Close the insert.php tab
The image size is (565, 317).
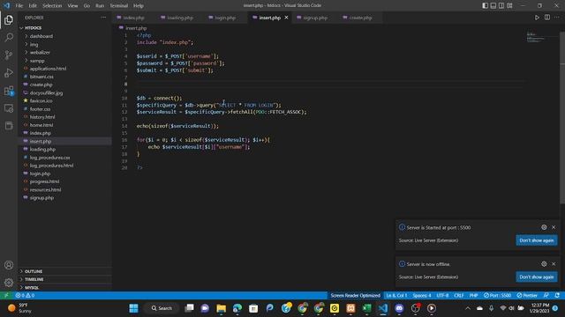[286, 18]
